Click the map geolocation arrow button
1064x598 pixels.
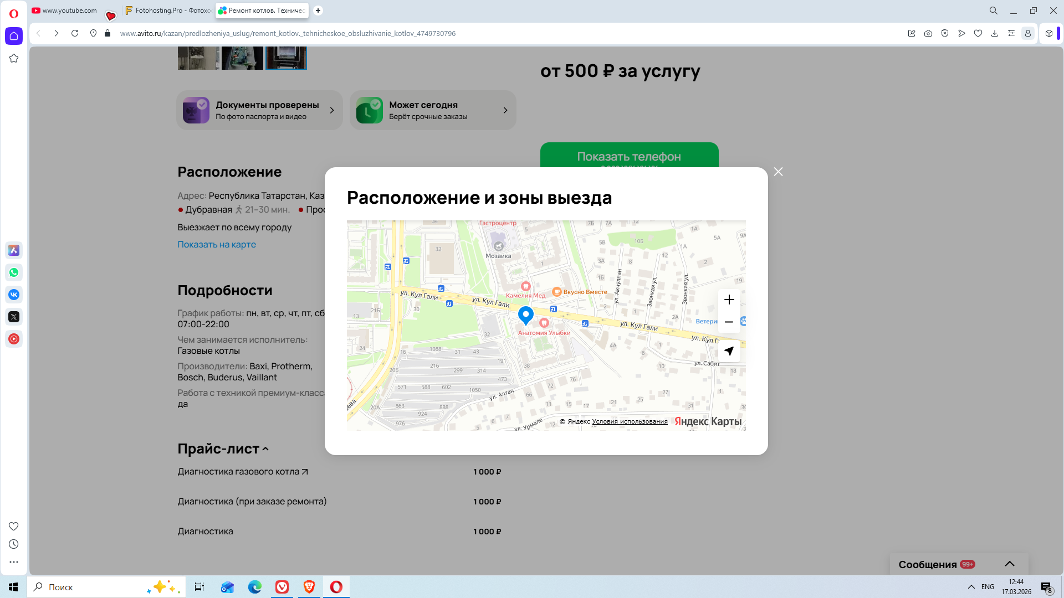click(729, 351)
